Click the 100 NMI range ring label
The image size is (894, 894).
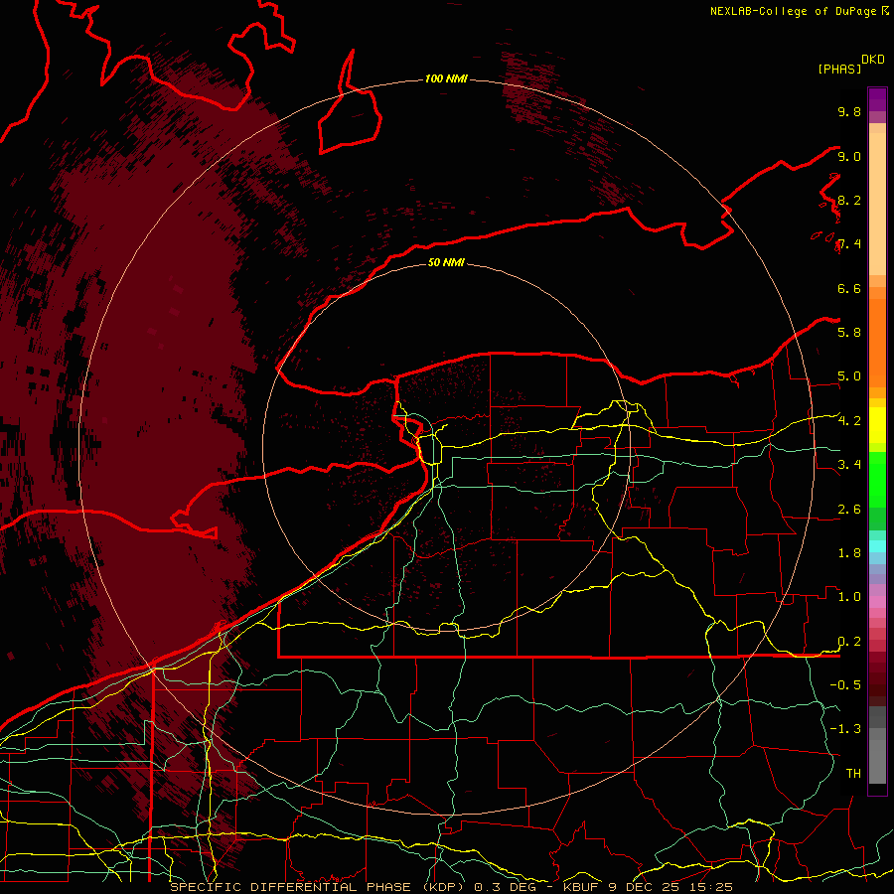click(x=446, y=78)
